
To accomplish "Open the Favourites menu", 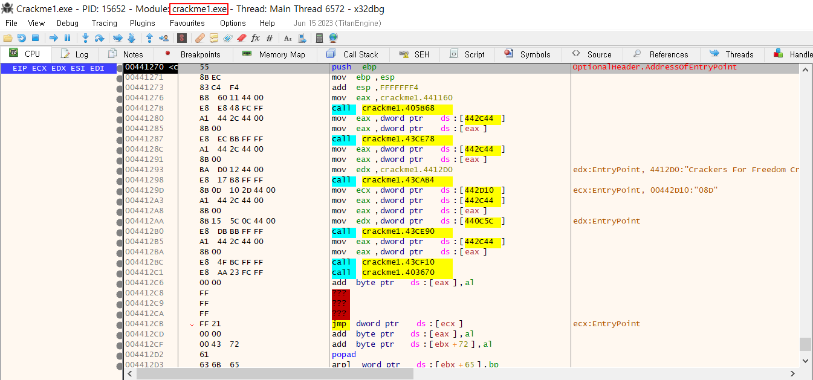I will (187, 23).
